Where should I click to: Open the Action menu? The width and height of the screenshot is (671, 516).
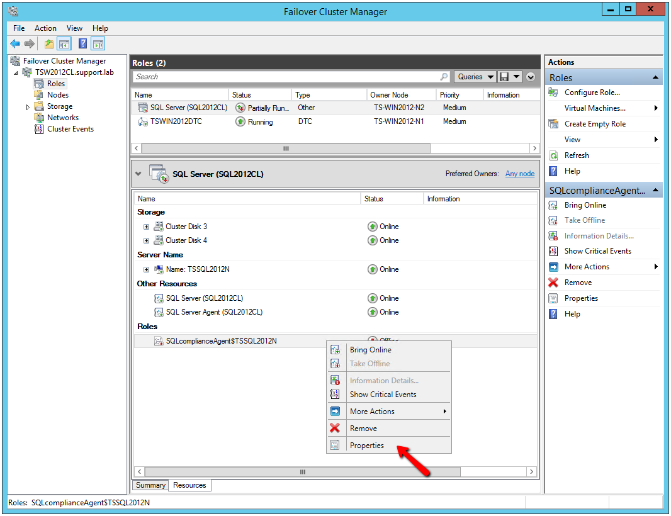pos(45,28)
